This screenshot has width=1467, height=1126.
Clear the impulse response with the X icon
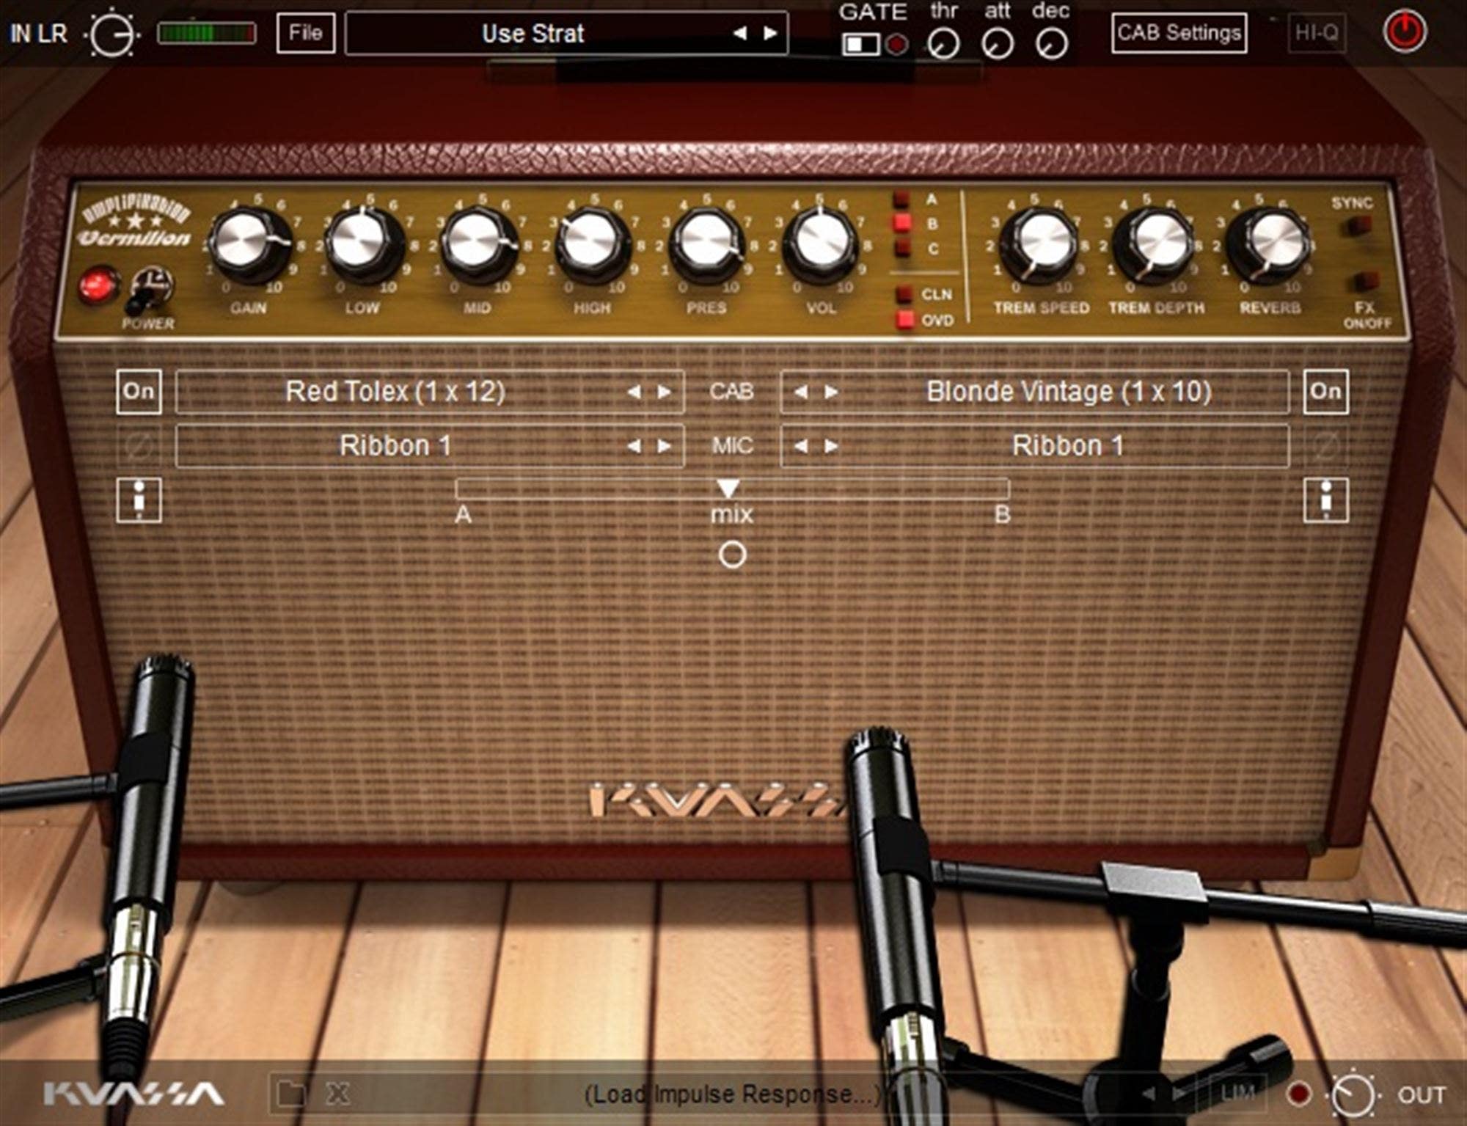click(x=337, y=1094)
